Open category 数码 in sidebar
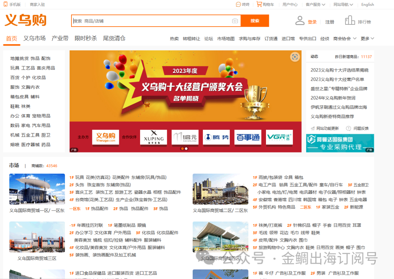The width and height of the screenshot is (394, 279). pyautogui.click(x=15, y=125)
